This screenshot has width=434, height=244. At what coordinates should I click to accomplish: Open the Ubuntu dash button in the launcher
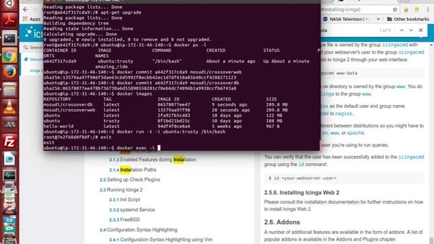9,4
